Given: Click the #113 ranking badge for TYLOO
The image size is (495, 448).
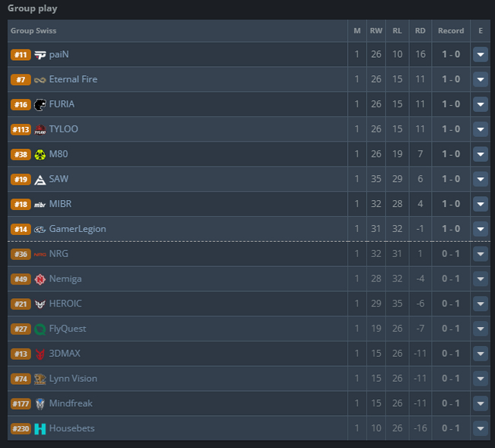Looking at the screenshot, I should 21,129.
